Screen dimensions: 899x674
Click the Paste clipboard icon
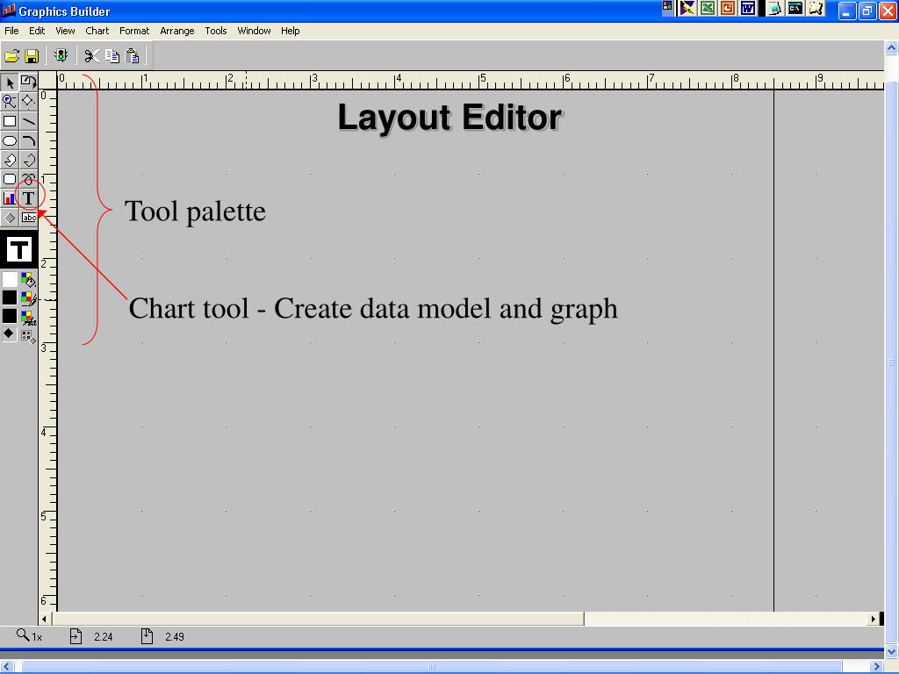pos(133,55)
